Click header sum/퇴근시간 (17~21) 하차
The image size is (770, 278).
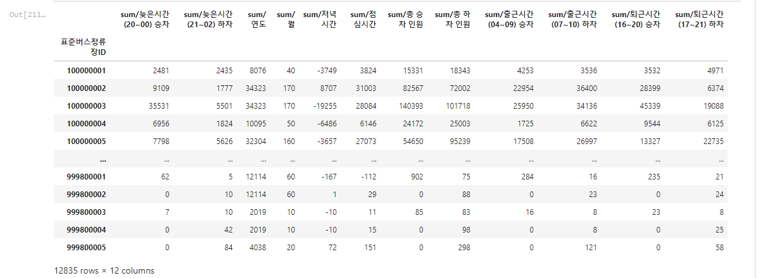(x=699, y=20)
